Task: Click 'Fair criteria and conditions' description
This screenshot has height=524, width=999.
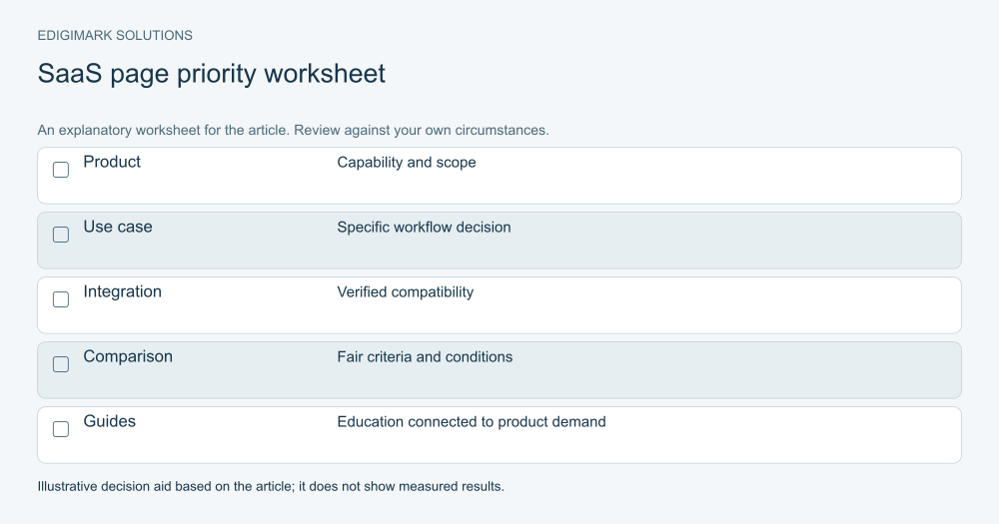Action: [425, 357]
